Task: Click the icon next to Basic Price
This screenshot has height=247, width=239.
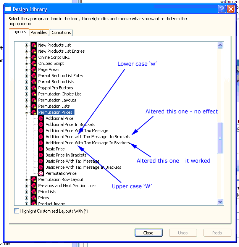Action: click(x=41, y=149)
